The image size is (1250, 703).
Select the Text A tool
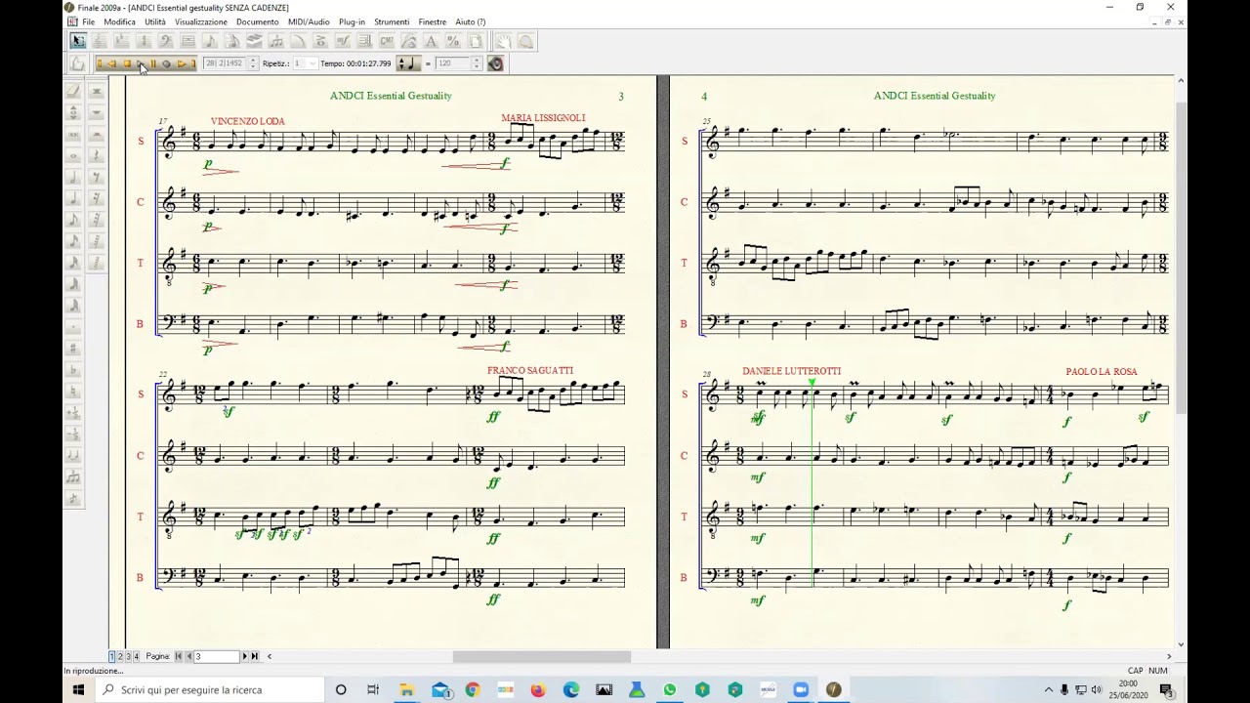coord(431,41)
